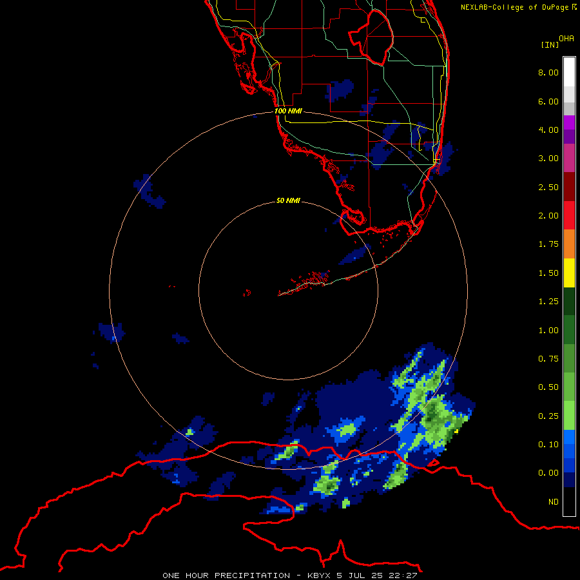This screenshot has height=580, width=580.
Task: Click the 1.25 legend value
Action: pos(548,302)
